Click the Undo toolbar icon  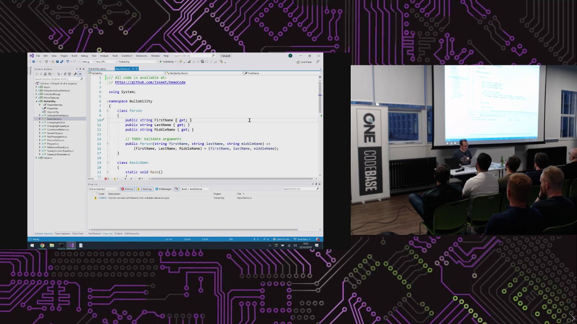click(x=68, y=62)
